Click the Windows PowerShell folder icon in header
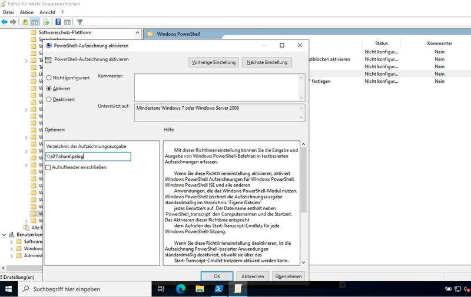Viewport: 471px width, 297px height. (150, 34)
